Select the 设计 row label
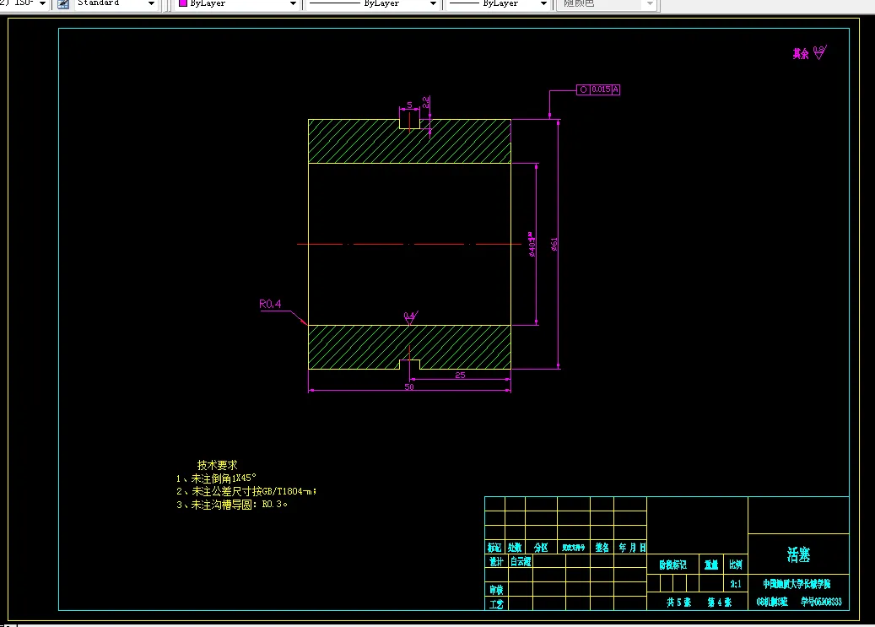The height and width of the screenshot is (627, 875). 497,562
